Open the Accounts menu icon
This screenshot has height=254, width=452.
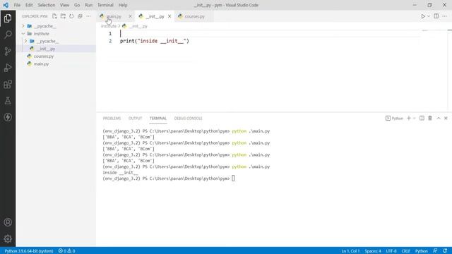(x=8, y=222)
